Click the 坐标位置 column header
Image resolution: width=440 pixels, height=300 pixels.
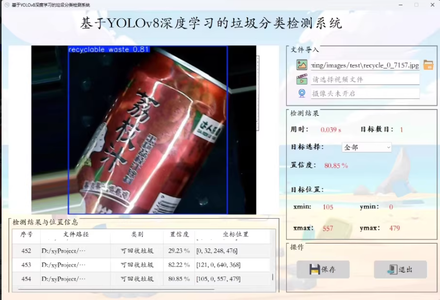click(235, 235)
